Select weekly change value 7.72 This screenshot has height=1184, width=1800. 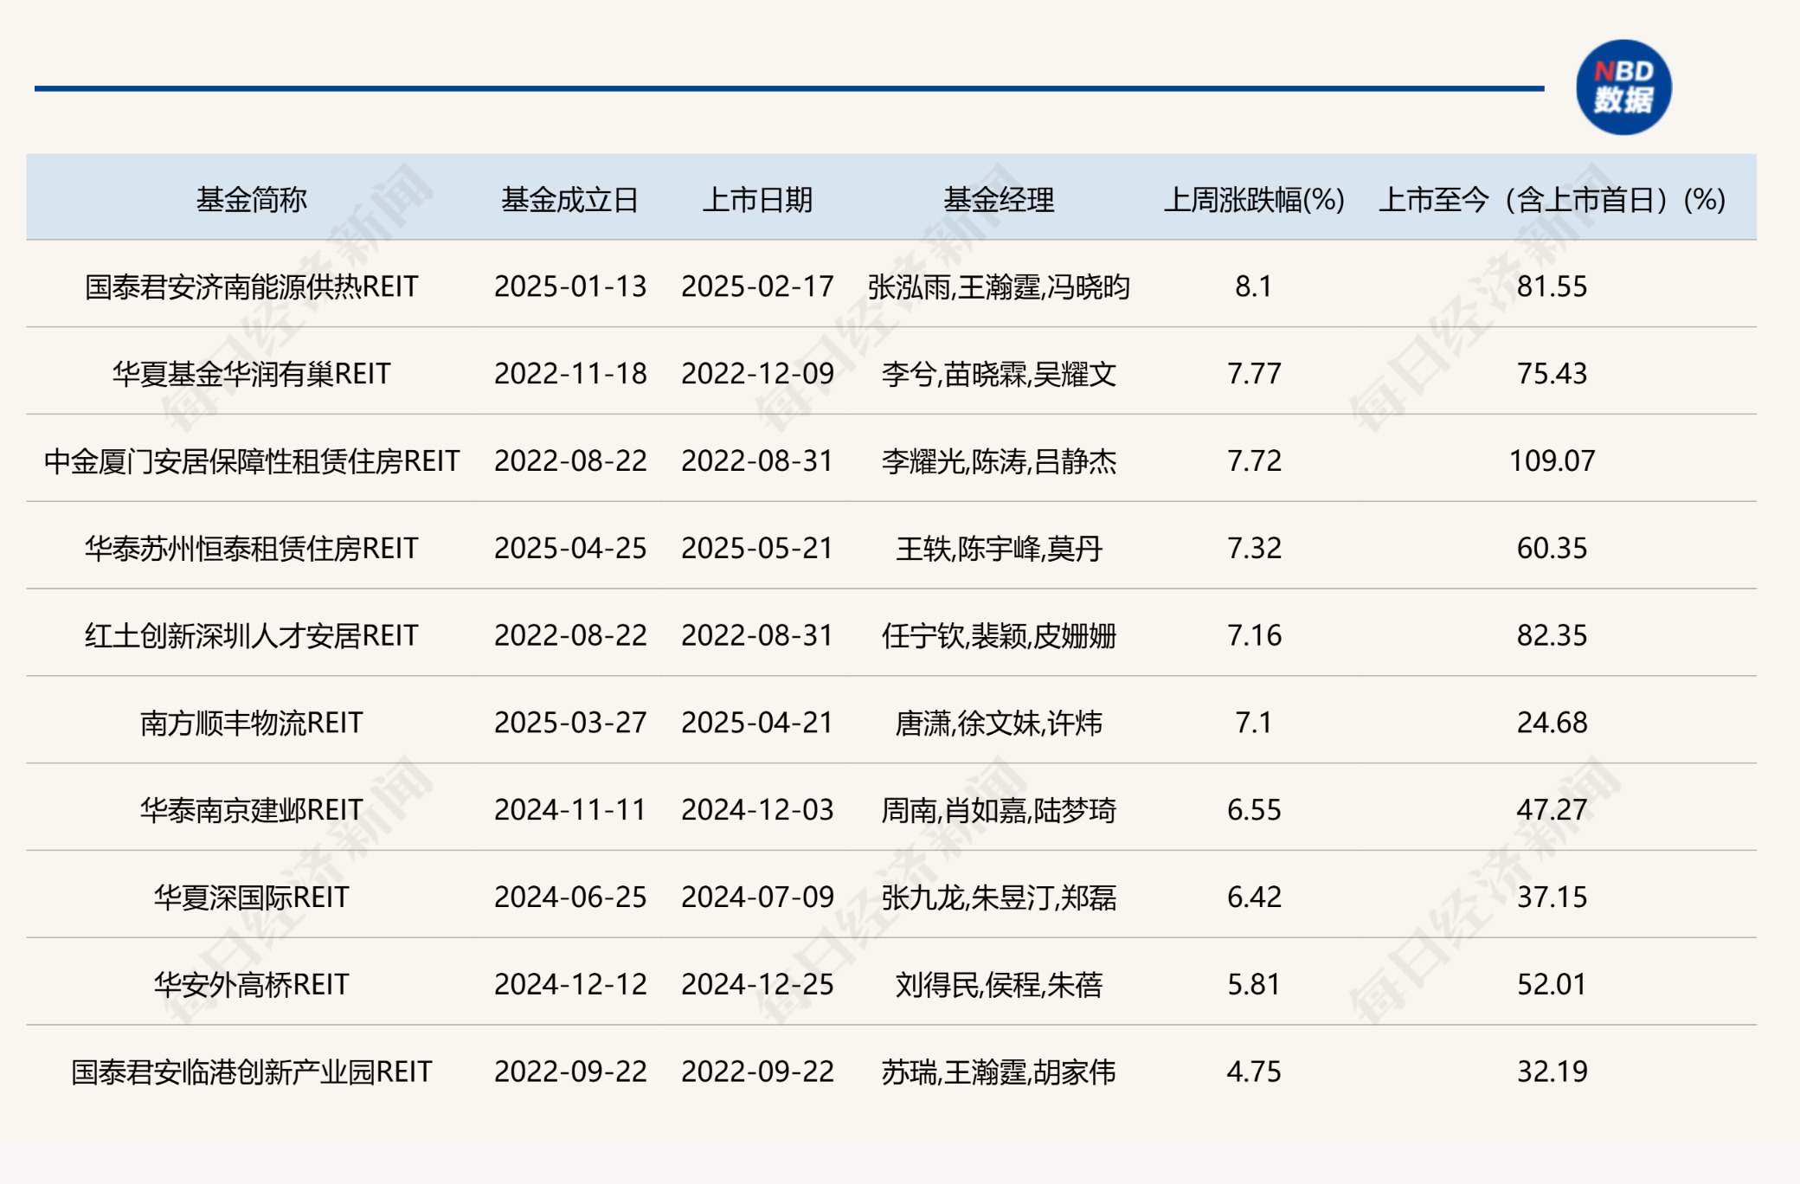(x=1254, y=461)
